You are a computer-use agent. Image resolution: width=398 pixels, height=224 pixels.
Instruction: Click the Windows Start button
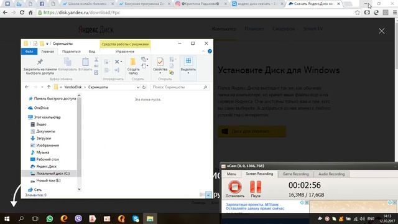[x=7, y=218]
